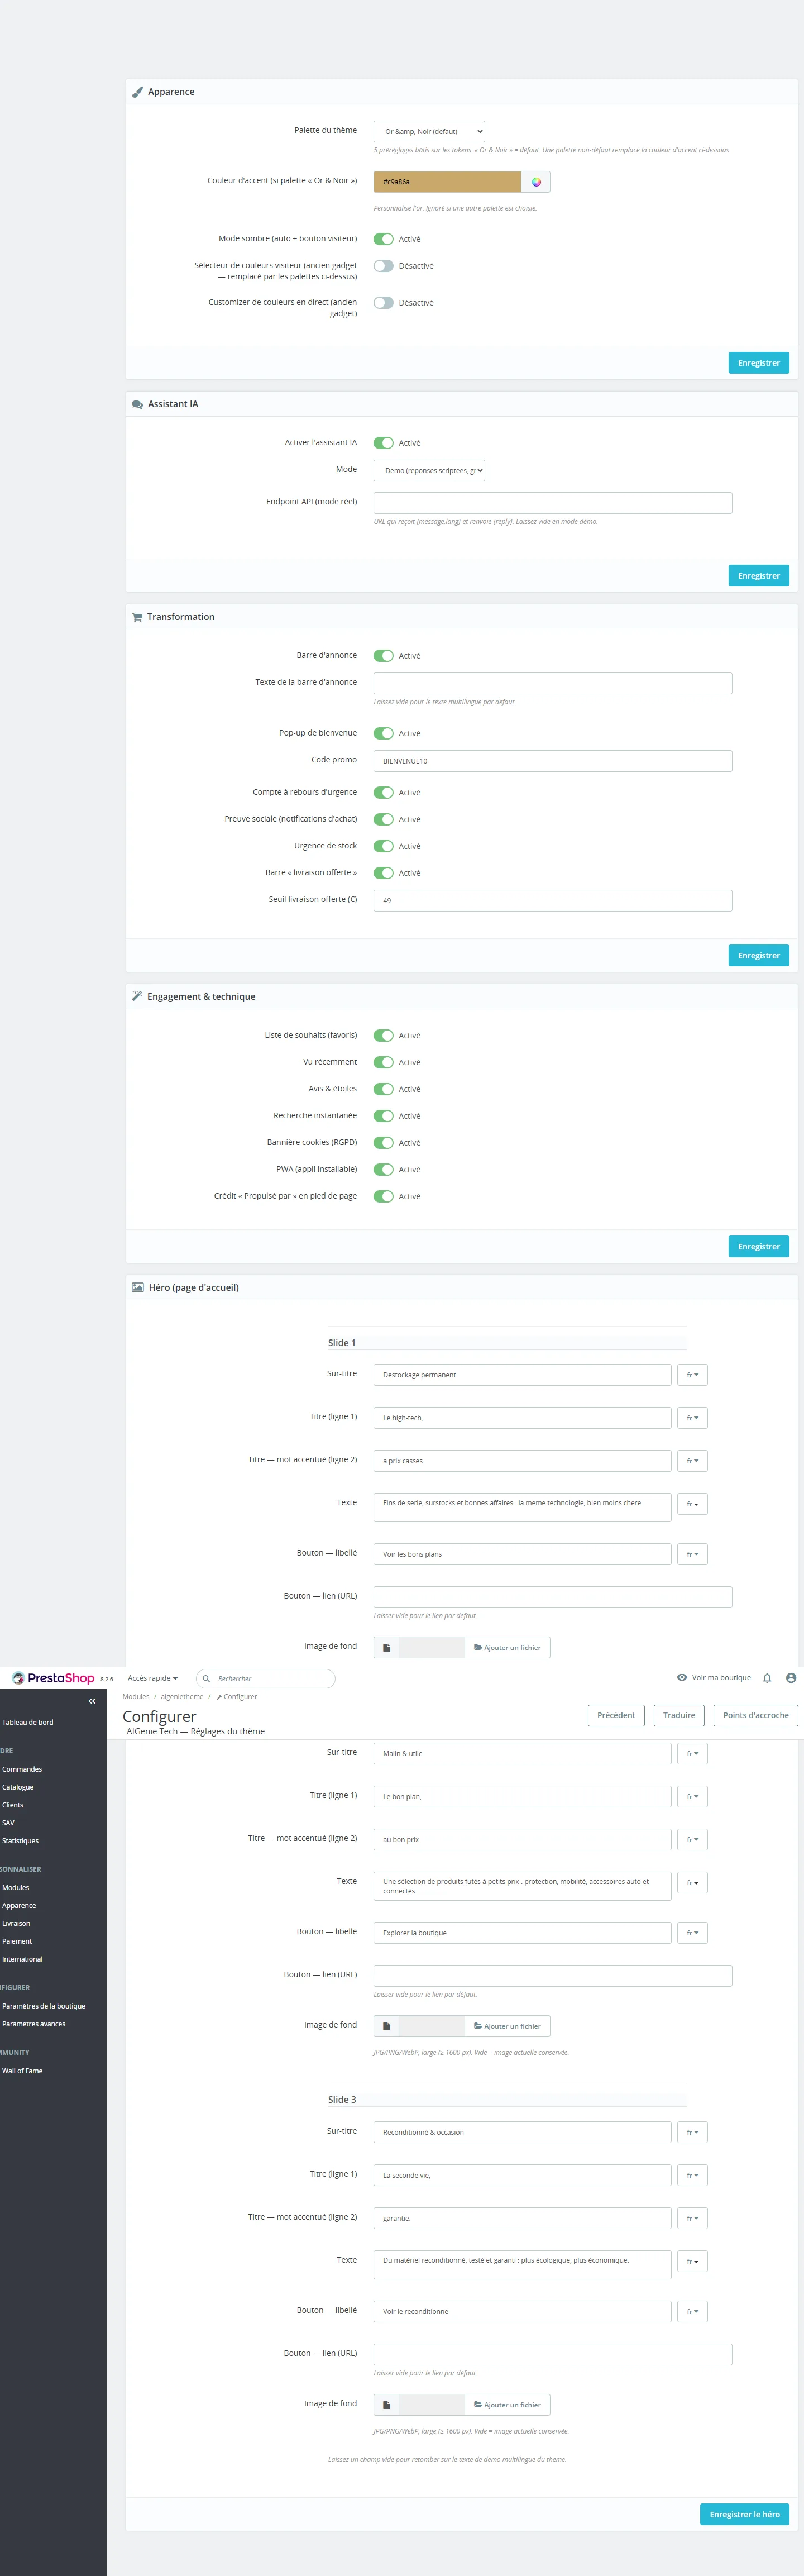Collapse the sidebar with double-chevron icon
The height and width of the screenshot is (2576, 804).
(x=92, y=1701)
